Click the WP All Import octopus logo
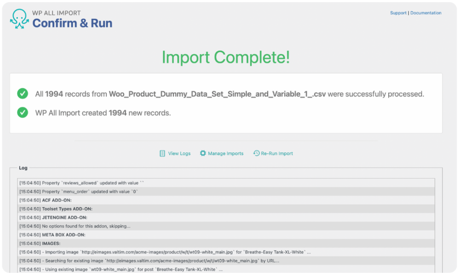459x275 pixels. click(x=19, y=19)
